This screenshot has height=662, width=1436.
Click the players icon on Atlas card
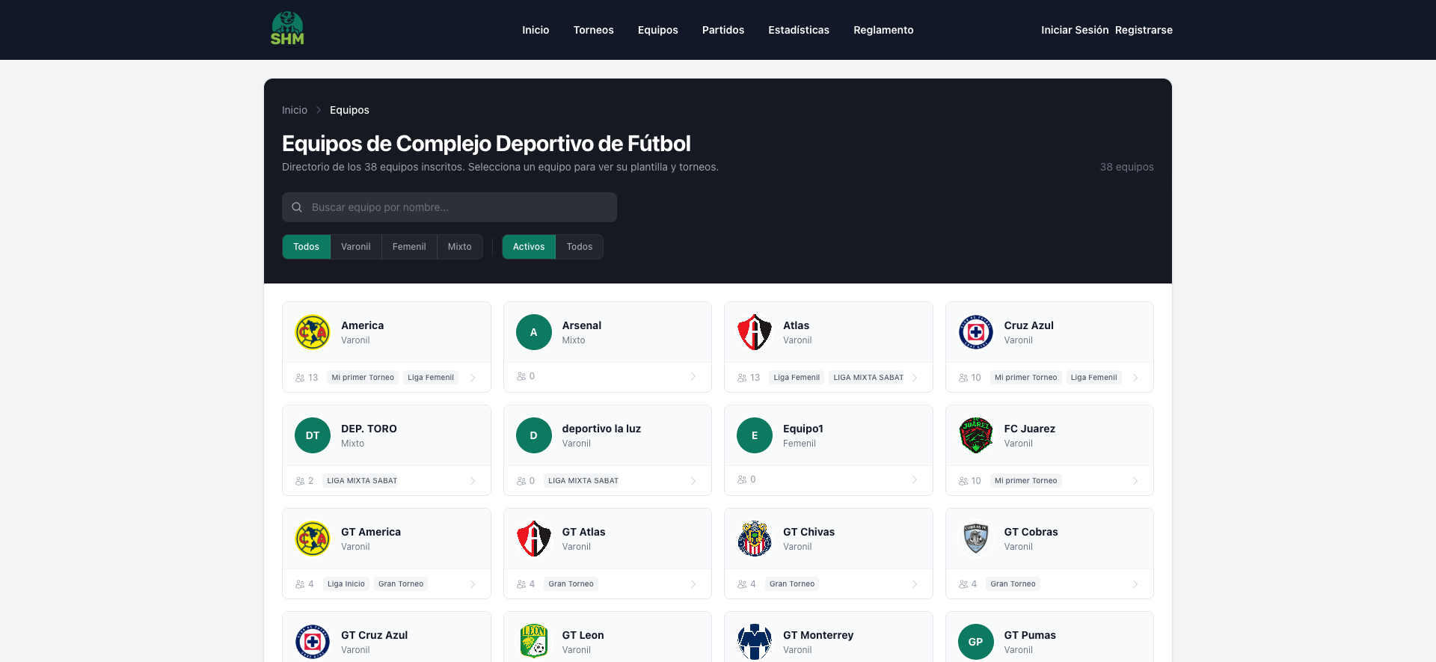(742, 378)
